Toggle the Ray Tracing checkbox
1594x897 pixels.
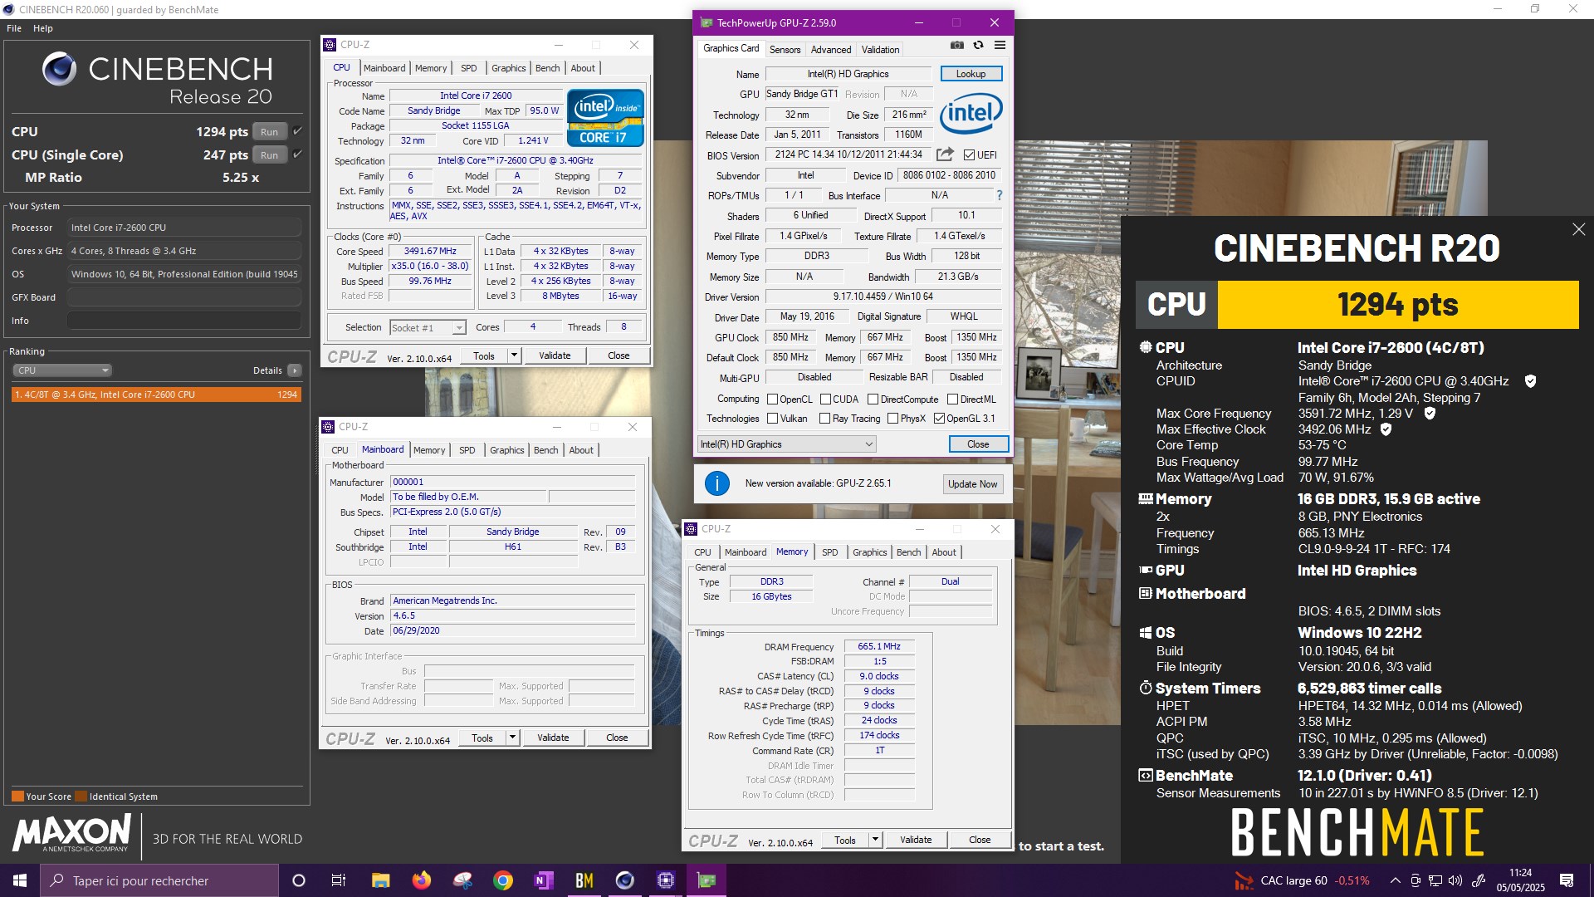pyautogui.click(x=824, y=419)
